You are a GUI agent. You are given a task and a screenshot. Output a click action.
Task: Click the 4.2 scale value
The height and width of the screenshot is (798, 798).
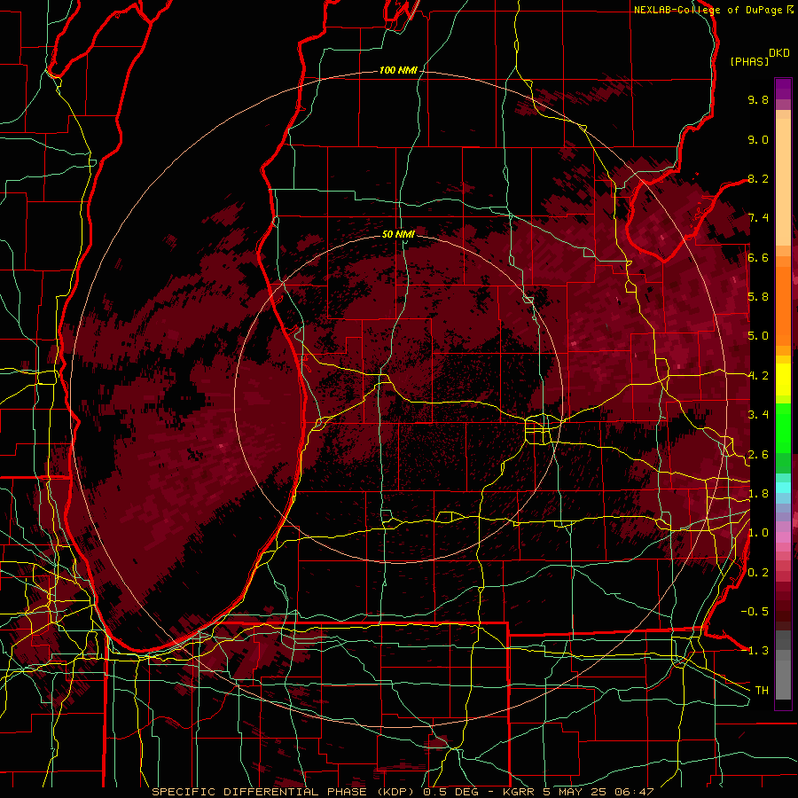point(758,376)
